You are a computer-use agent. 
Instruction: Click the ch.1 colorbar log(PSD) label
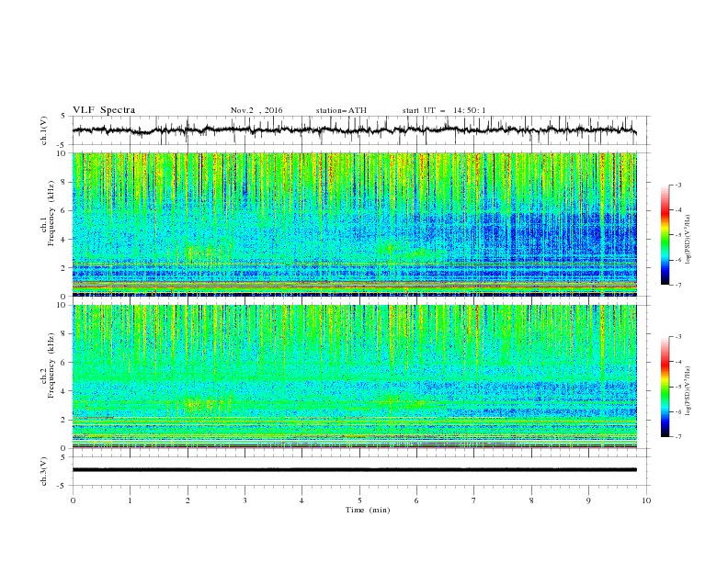(x=688, y=240)
